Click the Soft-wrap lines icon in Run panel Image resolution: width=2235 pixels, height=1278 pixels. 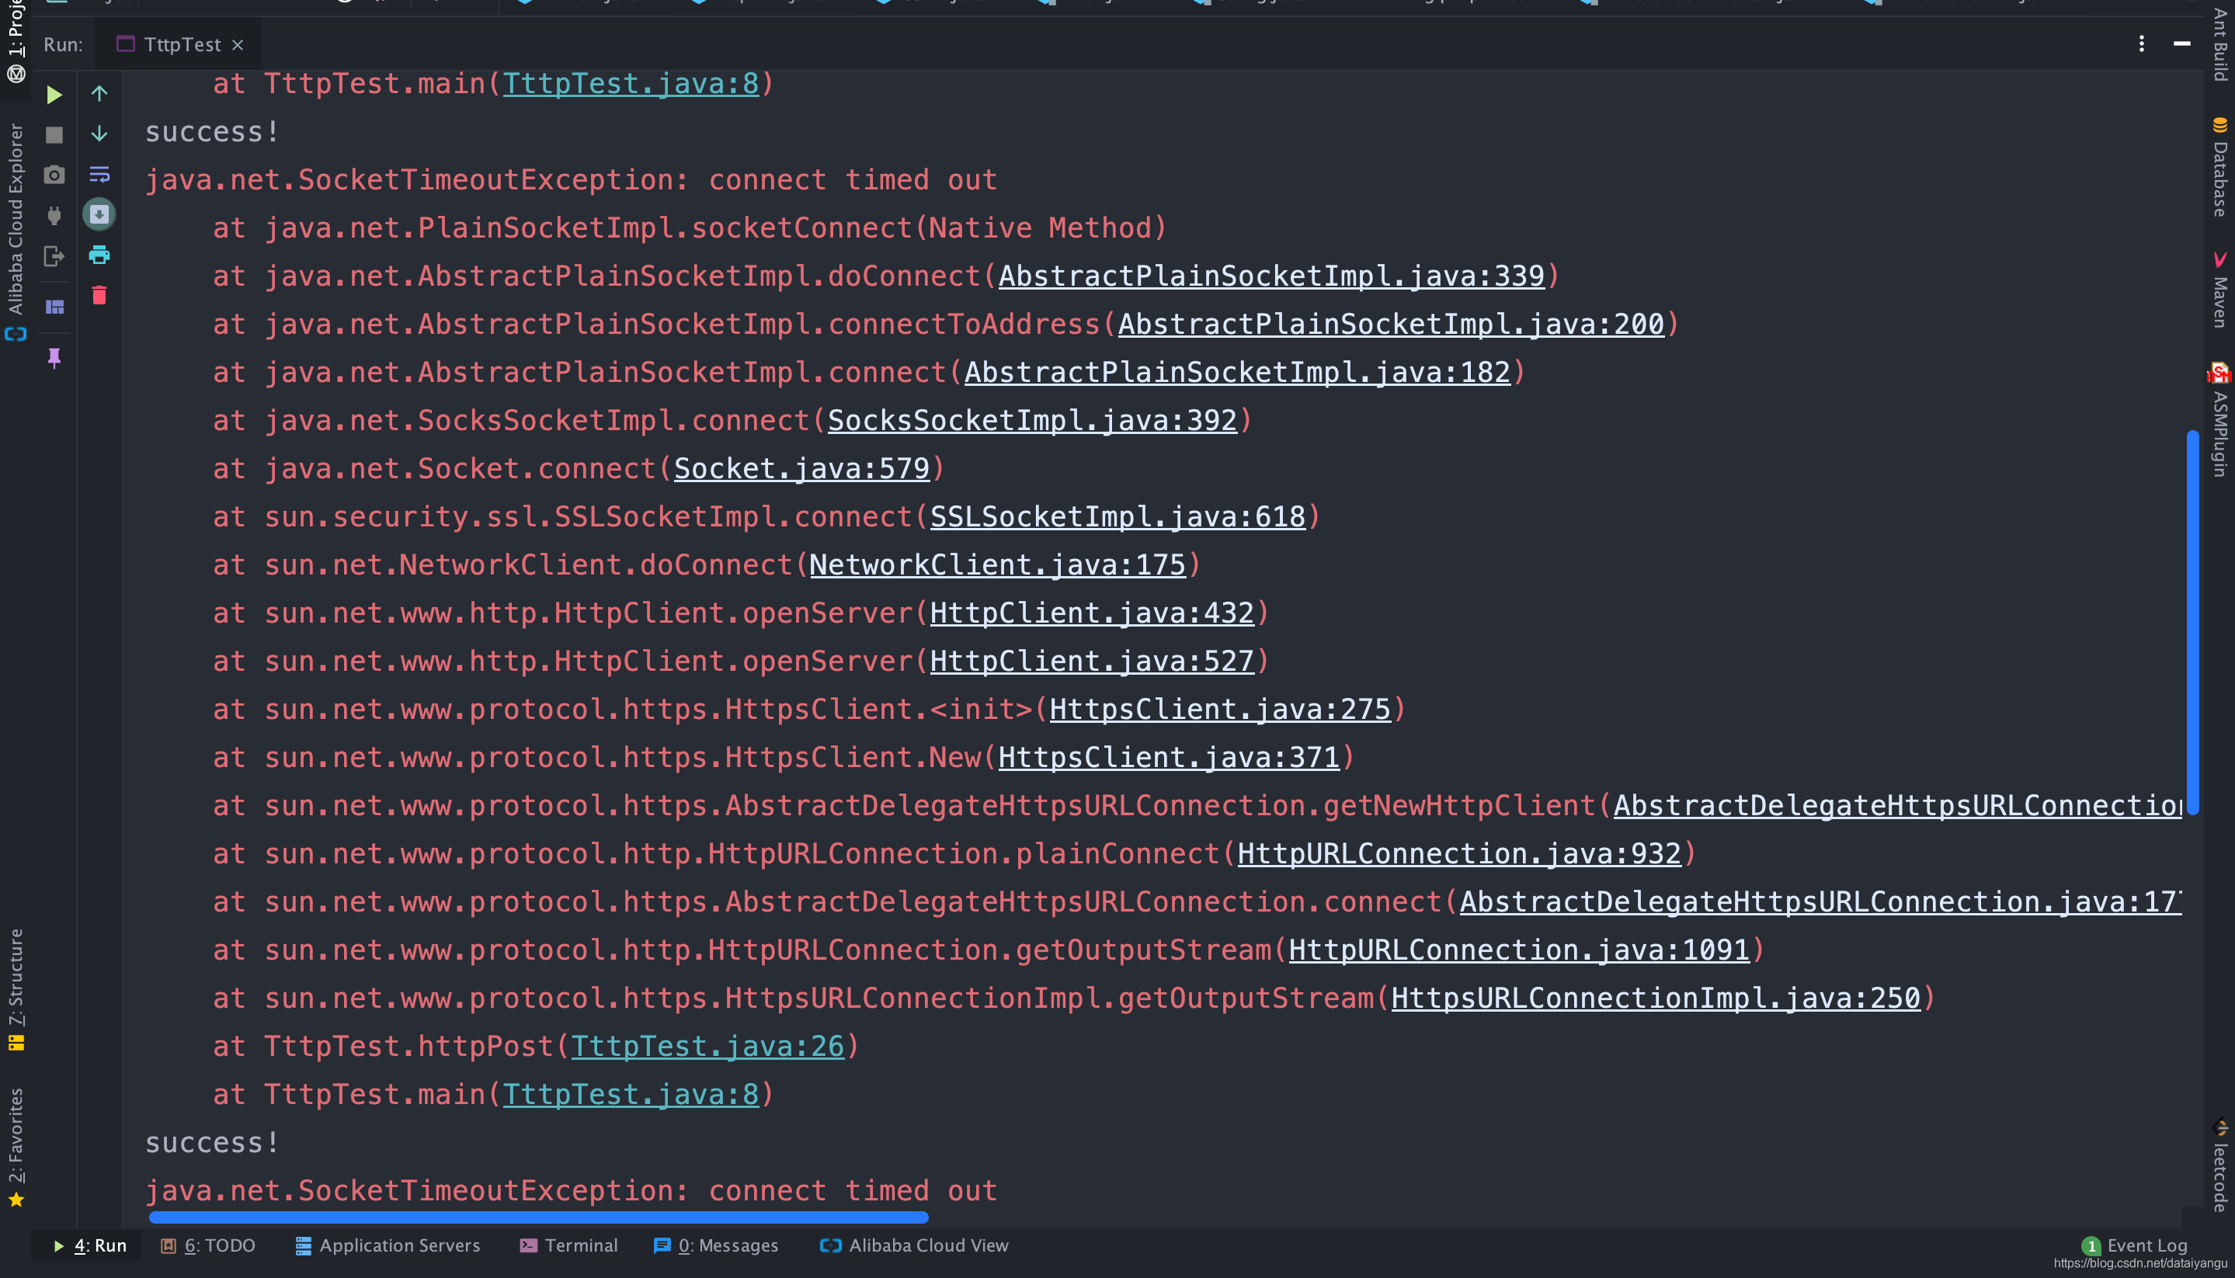point(99,175)
